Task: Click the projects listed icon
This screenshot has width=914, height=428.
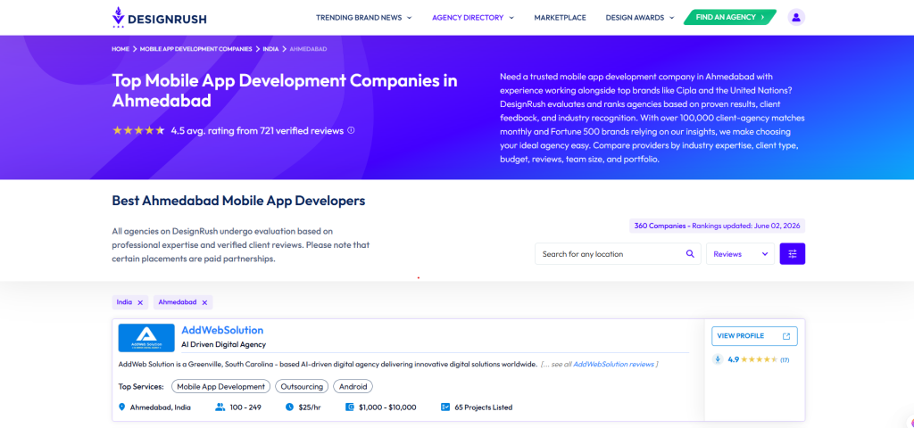Action: coord(445,407)
